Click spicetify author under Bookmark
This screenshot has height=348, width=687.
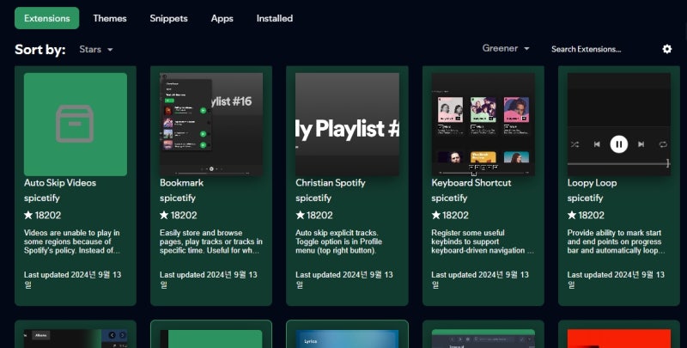178,198
